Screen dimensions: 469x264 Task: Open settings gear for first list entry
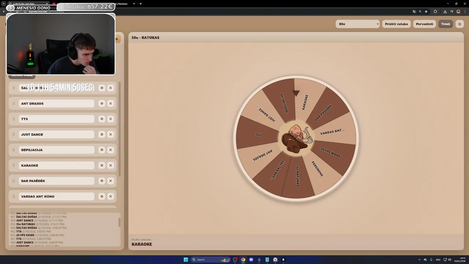(102, 88)
